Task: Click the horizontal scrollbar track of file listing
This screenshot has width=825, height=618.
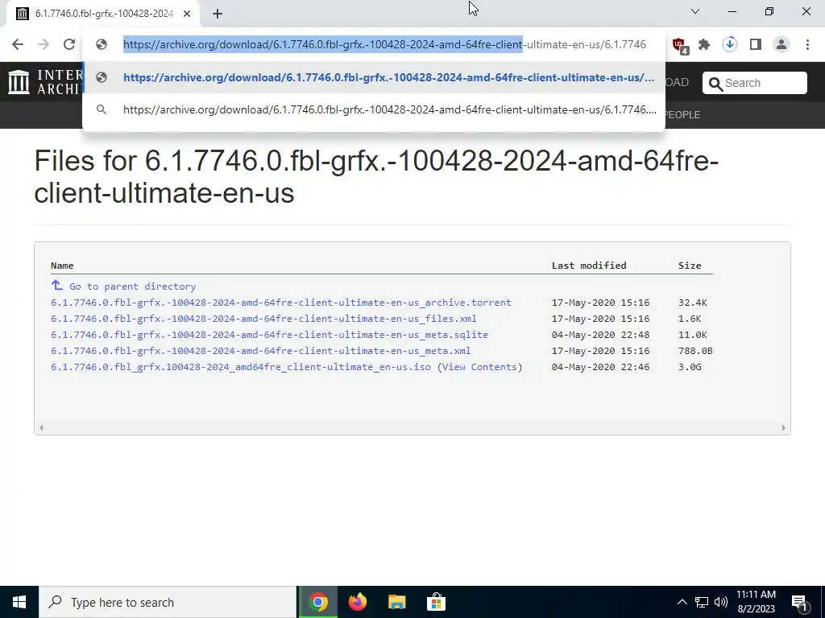Action: point(412,428)
